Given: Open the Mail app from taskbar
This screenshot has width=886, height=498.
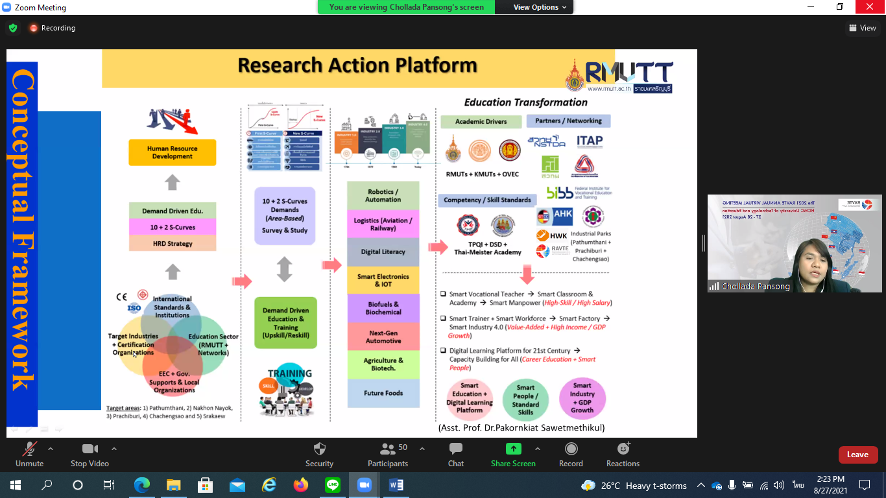Looking at the screenshot, I should 237,485.
